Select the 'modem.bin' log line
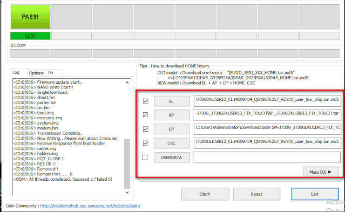This screenshot has height=212, width=345. point(36,128)
